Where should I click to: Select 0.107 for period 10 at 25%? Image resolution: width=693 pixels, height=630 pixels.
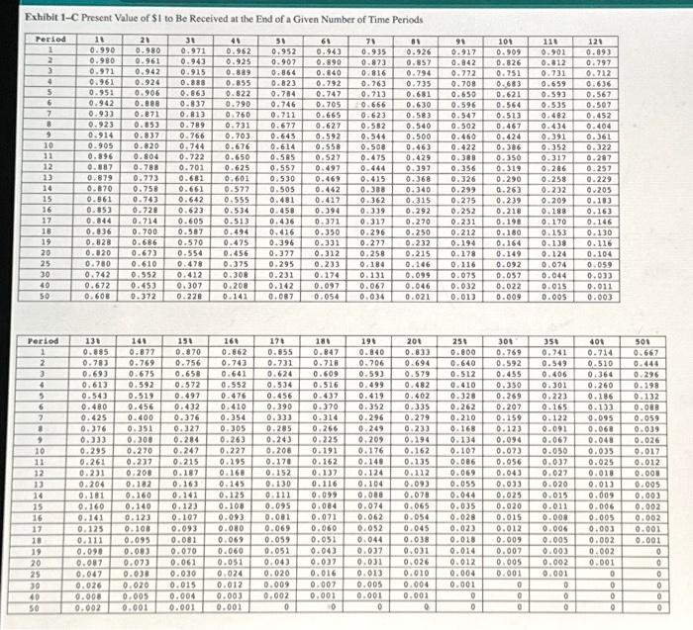463,451
